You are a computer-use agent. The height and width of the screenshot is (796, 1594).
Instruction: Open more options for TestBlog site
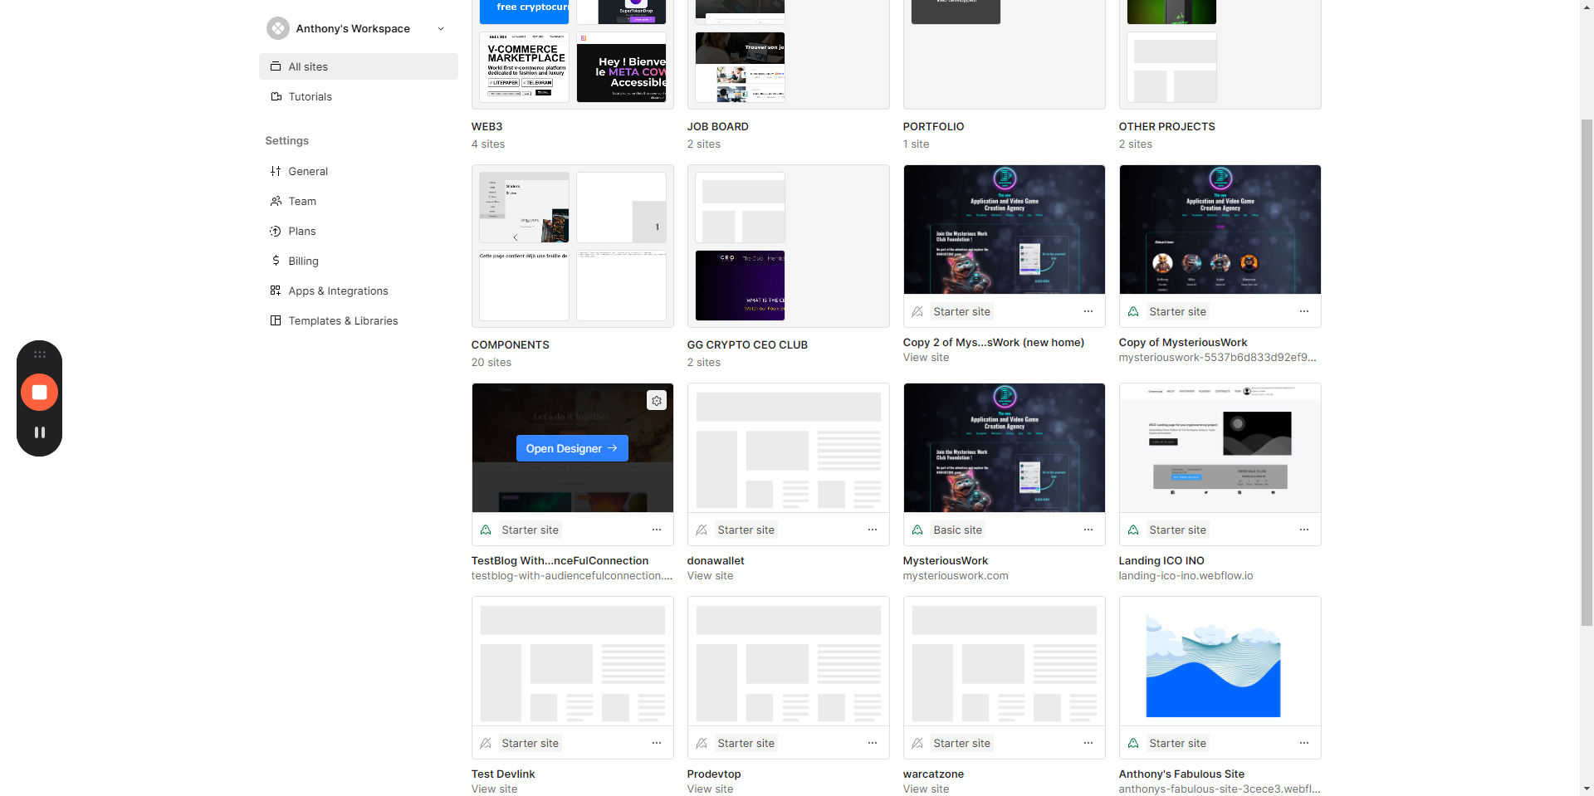coord(657,530)
